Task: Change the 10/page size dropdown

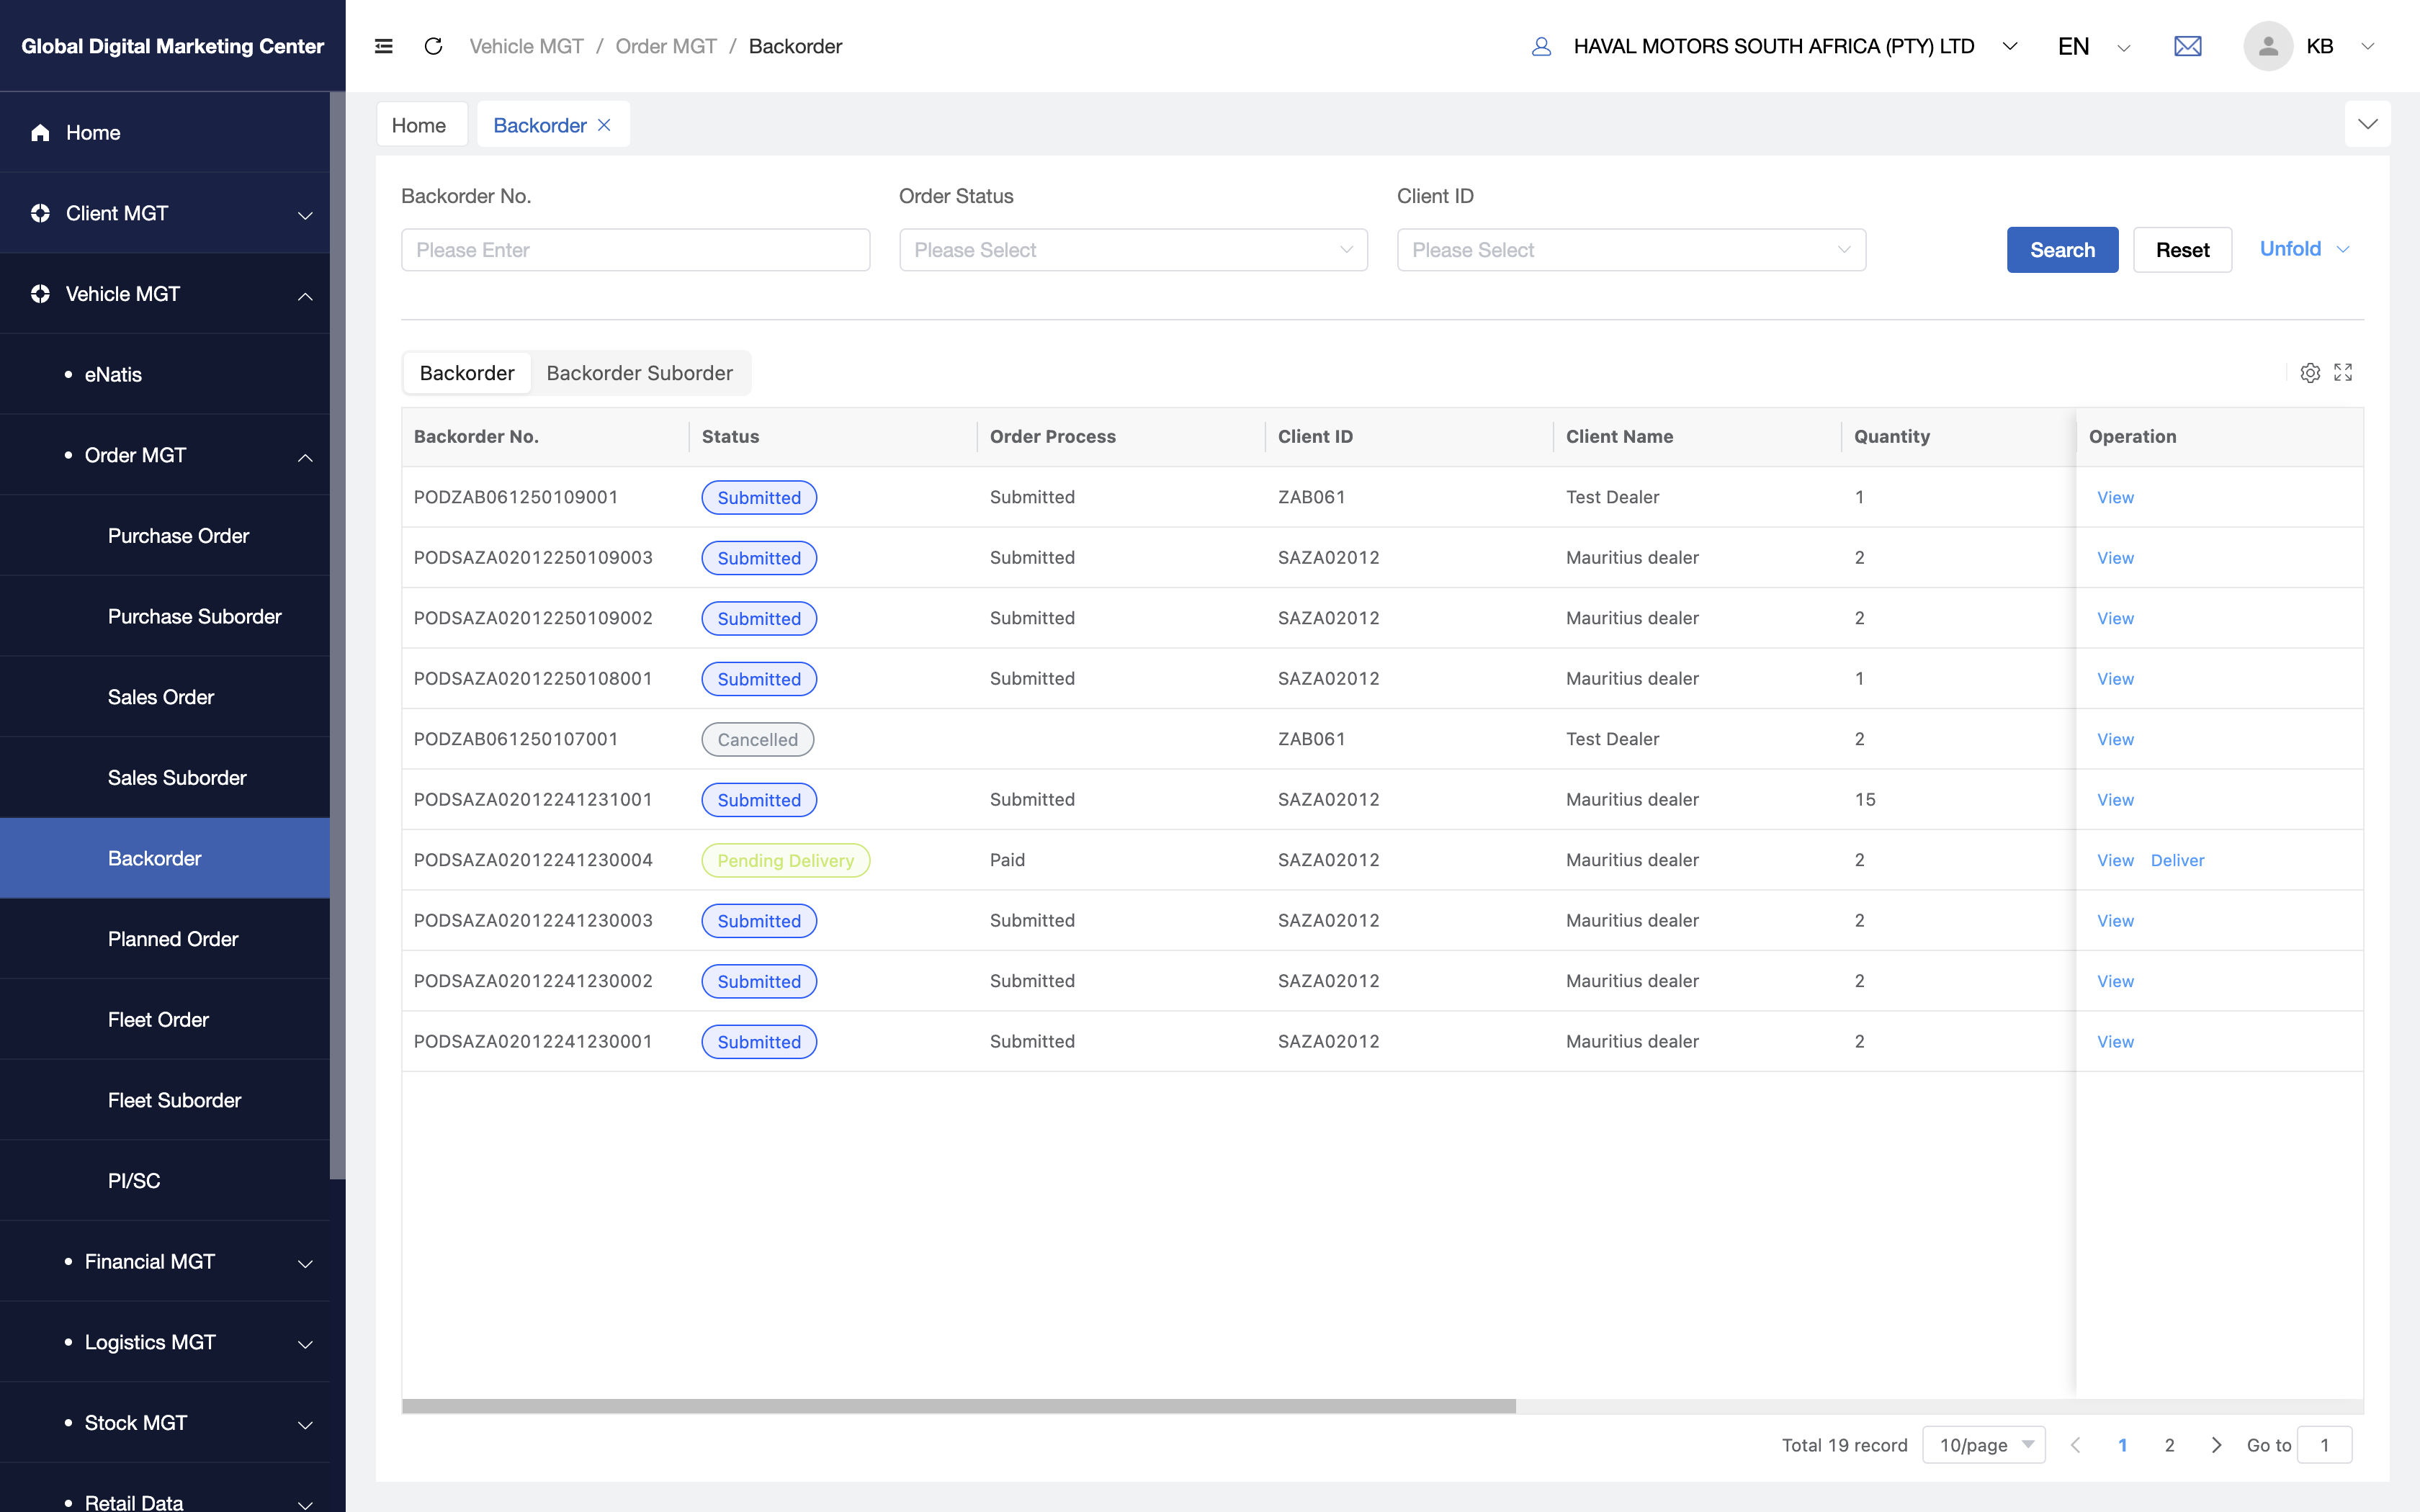Action: (1984, 1445)
